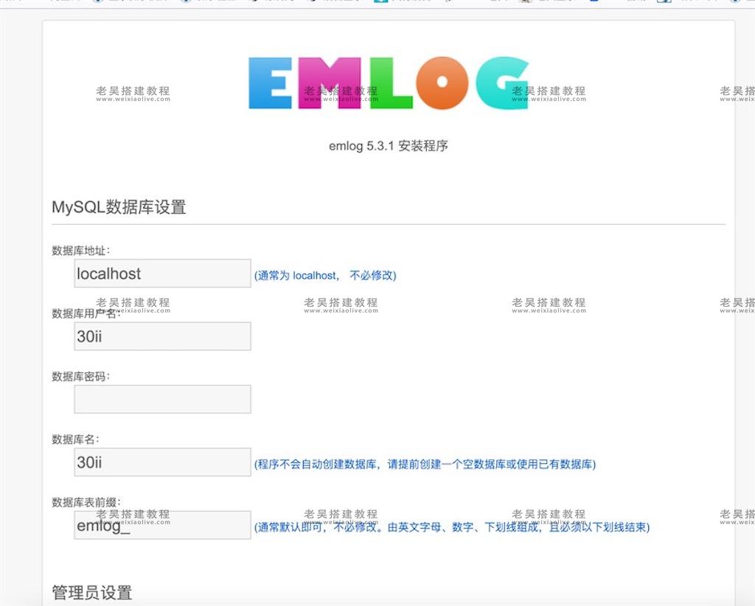Click the emlog 5.3.1 安装程序 title text

coord(390,146)
